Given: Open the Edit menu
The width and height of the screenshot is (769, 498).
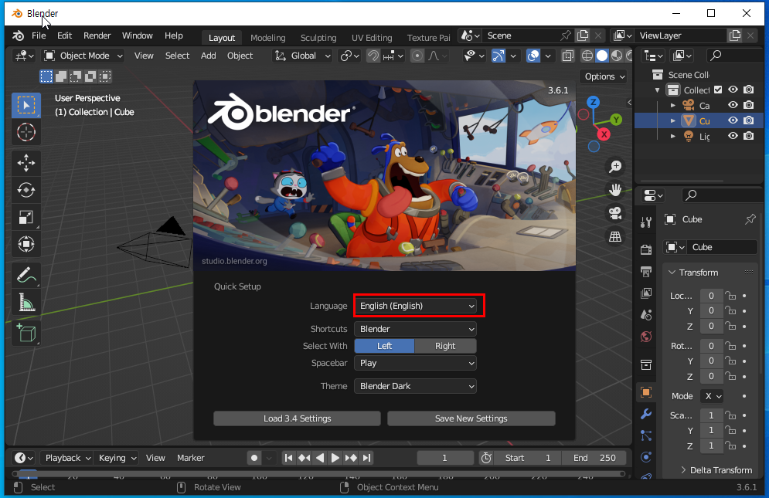Looking at the screenshot, I should [64, 36].
